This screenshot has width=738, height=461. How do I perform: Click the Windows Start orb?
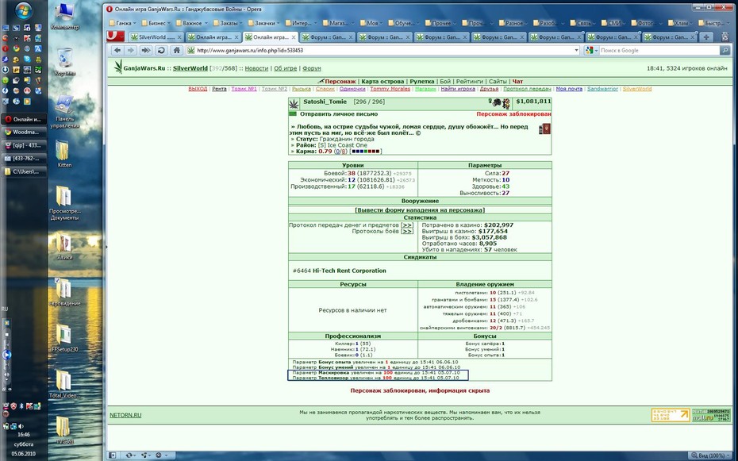point(23,10)
